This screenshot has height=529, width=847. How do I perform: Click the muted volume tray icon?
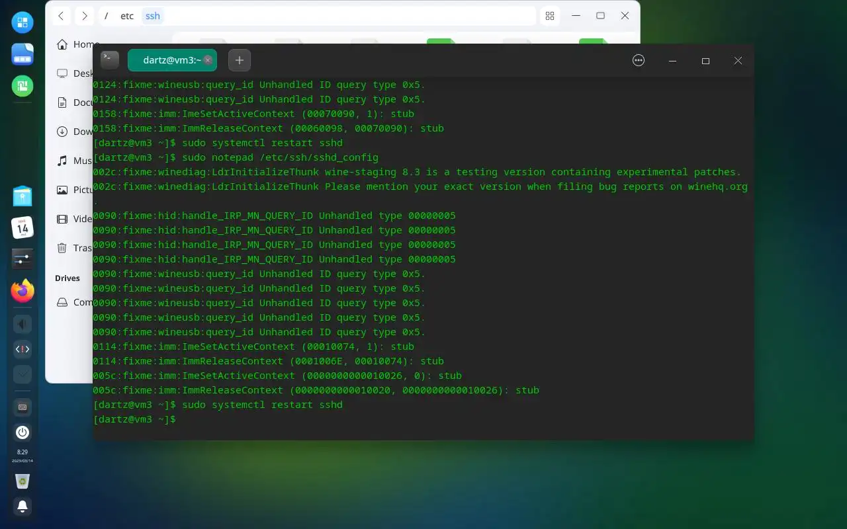coord(22,324)
